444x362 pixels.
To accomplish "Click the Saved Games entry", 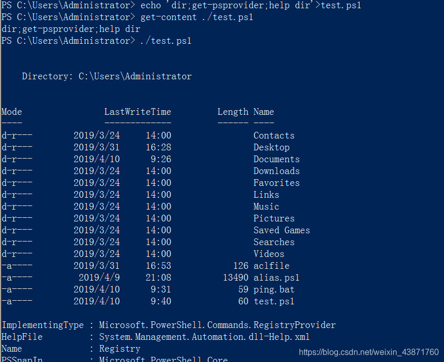I will coord(281,230).
